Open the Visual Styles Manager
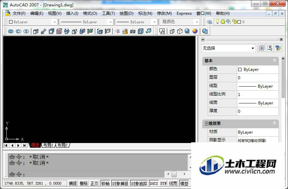This screenshot has width=288, height=189. (x=205, y=31)
